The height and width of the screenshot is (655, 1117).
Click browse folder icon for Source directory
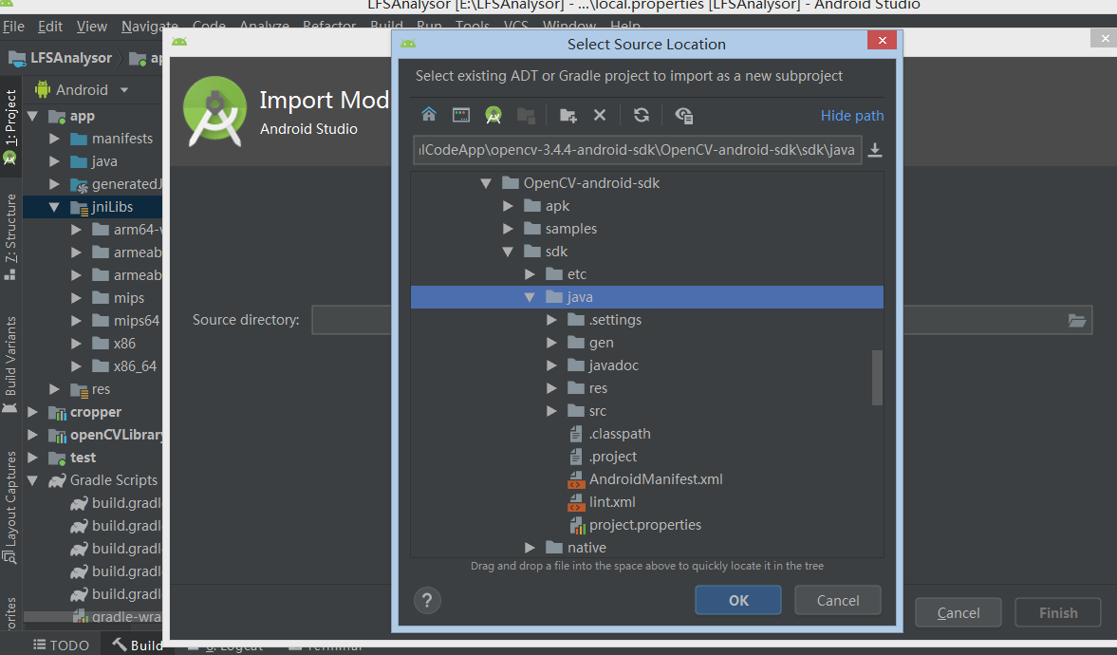(1076, 320)
